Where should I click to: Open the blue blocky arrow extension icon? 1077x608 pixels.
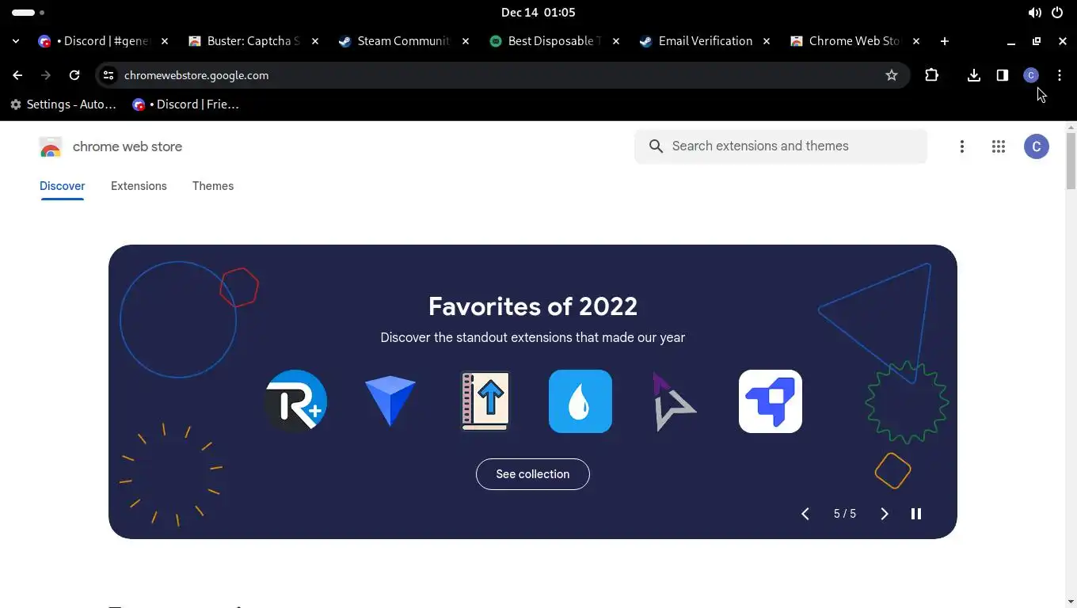pos(771,401)
